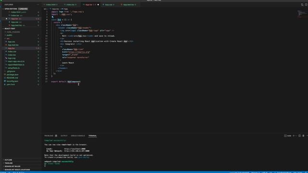Click the unsaved dot on the App.tsx tab
The image size is (308, 173).
pyautogui.click(x=98, y=5)
